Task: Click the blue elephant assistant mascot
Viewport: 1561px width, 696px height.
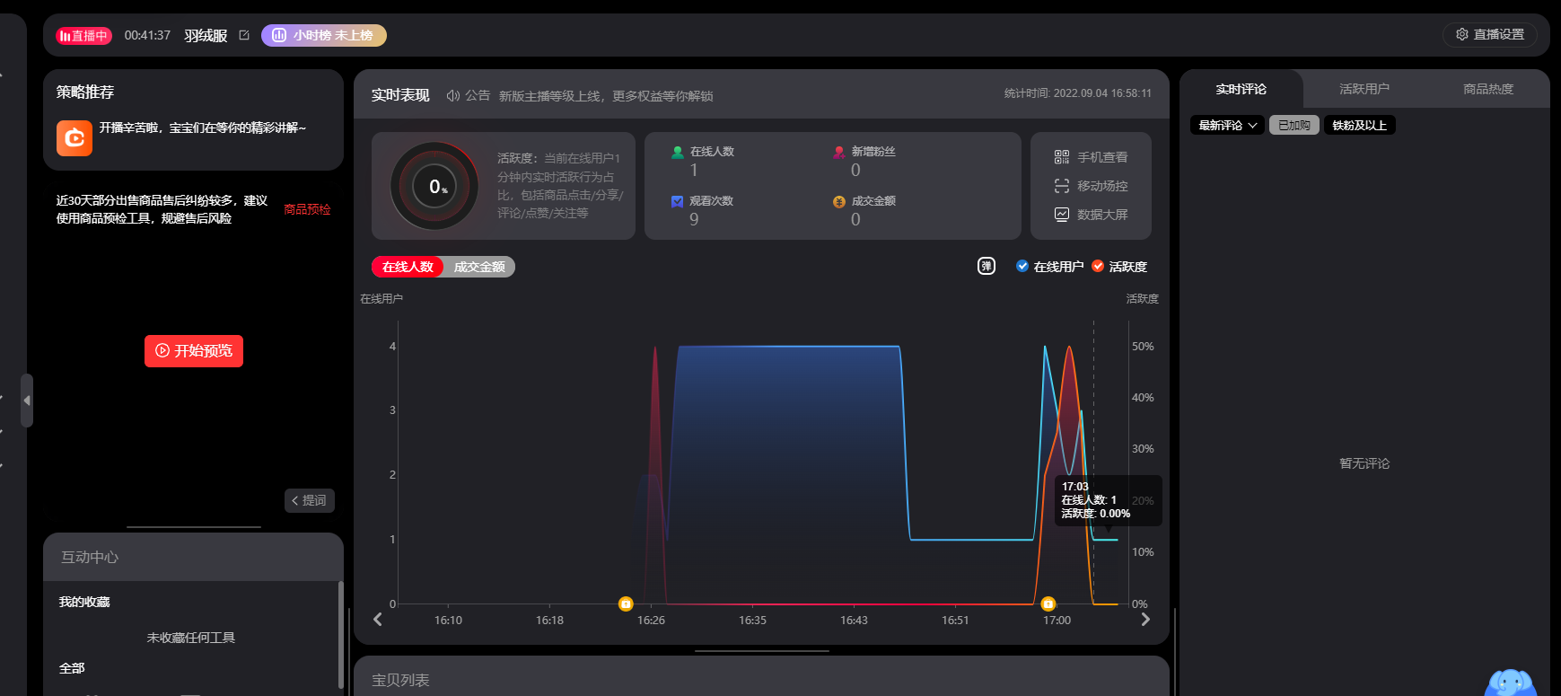Action: tap(1511, 683)
